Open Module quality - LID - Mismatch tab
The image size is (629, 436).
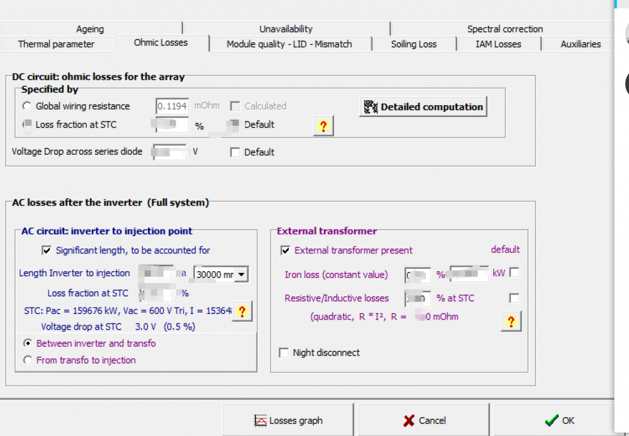pos(289,44)
